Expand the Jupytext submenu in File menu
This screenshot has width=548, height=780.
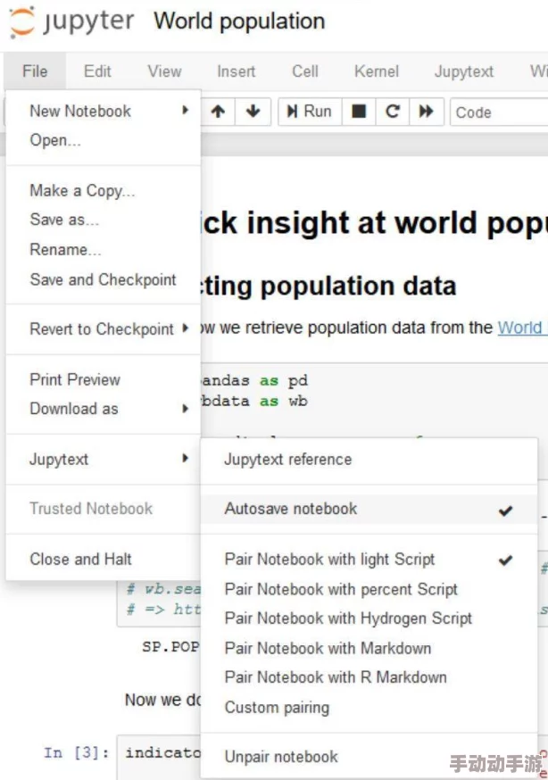104,459
